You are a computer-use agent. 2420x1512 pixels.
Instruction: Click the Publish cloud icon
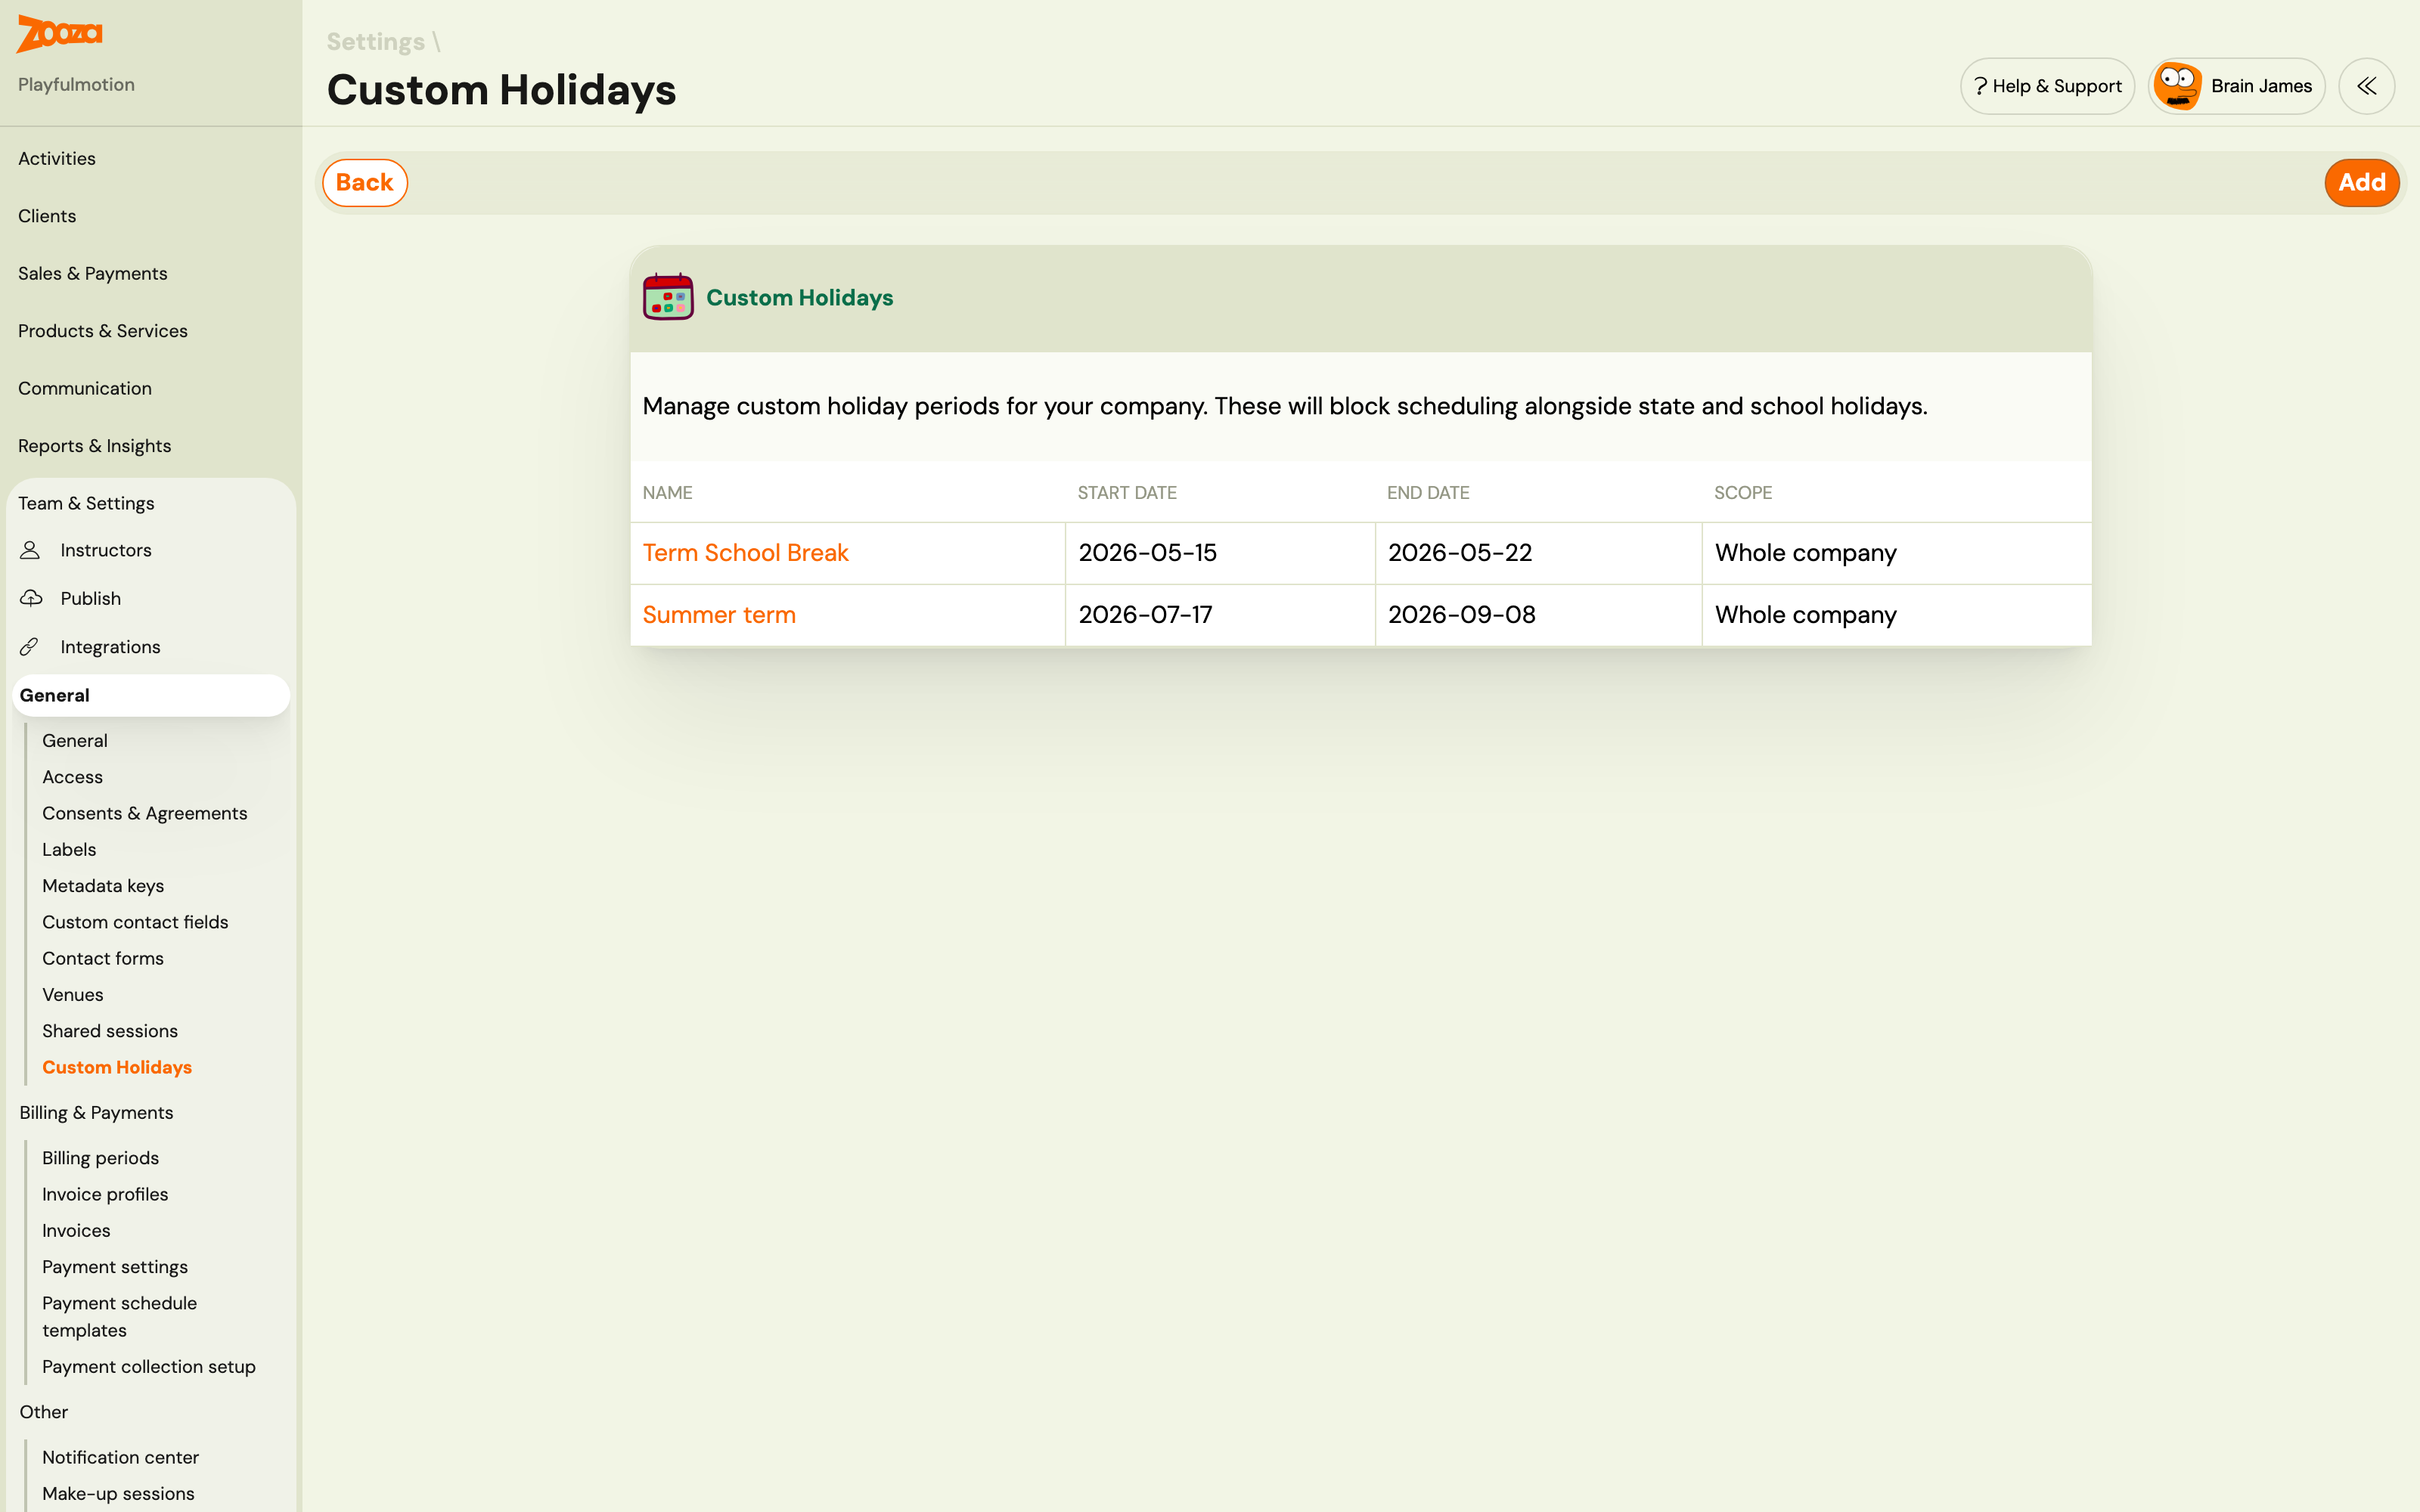click(x=31, y=598)
